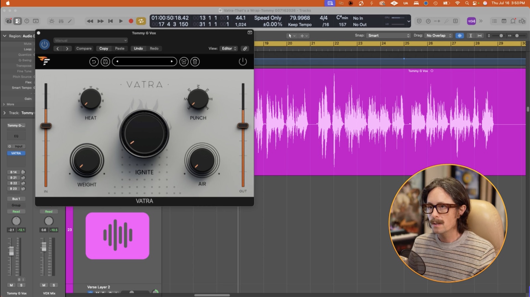530x297 pixels.
Task: Collapse the Region Audio inspector section
Action: (x=5, y=36)
